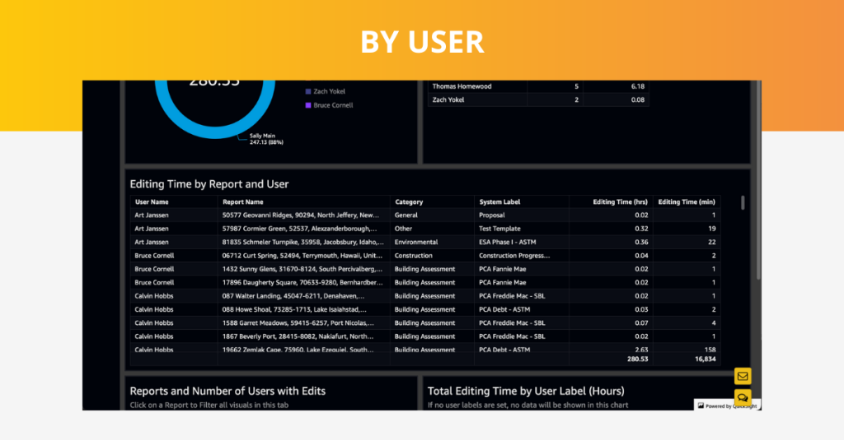Sort by Editing Time (min) header
This screenshot has width=844, height=440.
coord(687,202)
